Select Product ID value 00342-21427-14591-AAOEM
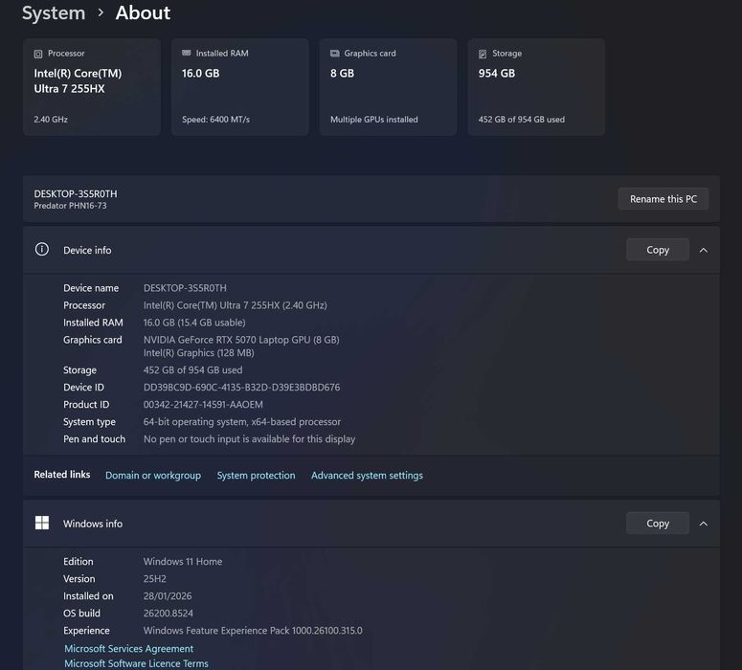 pos(203,405)
